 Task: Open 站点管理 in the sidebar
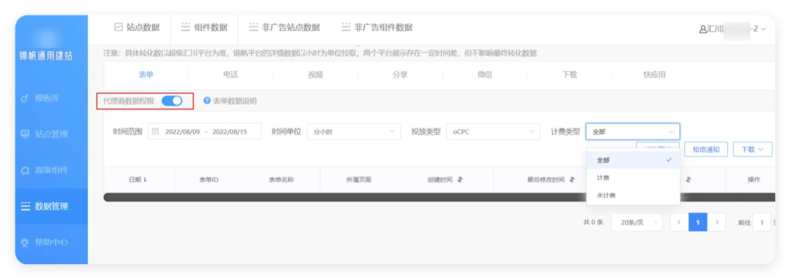pyautogui.click(x=52, y=134)
